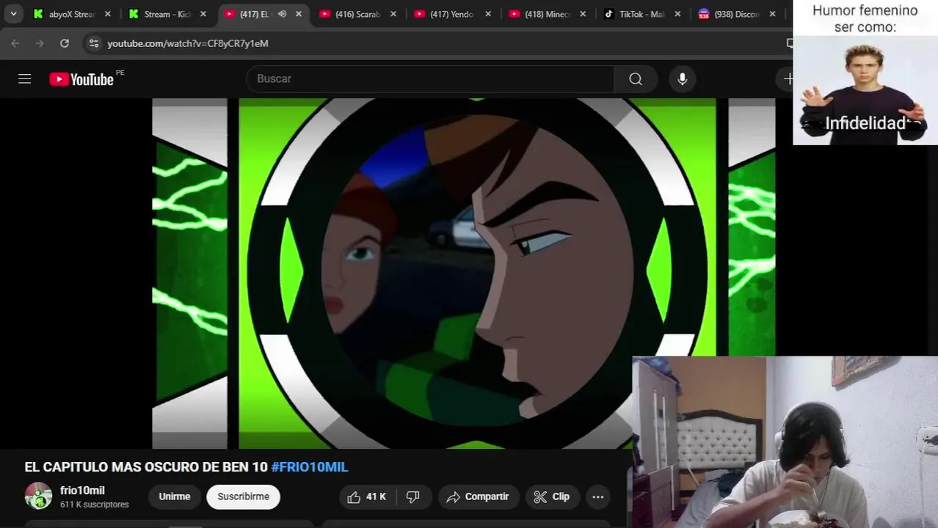Image resolution: width=938 pixels, height=528 pixels.
Task: Close the active (417) EL YouTube tab
Action: (299, 14)
